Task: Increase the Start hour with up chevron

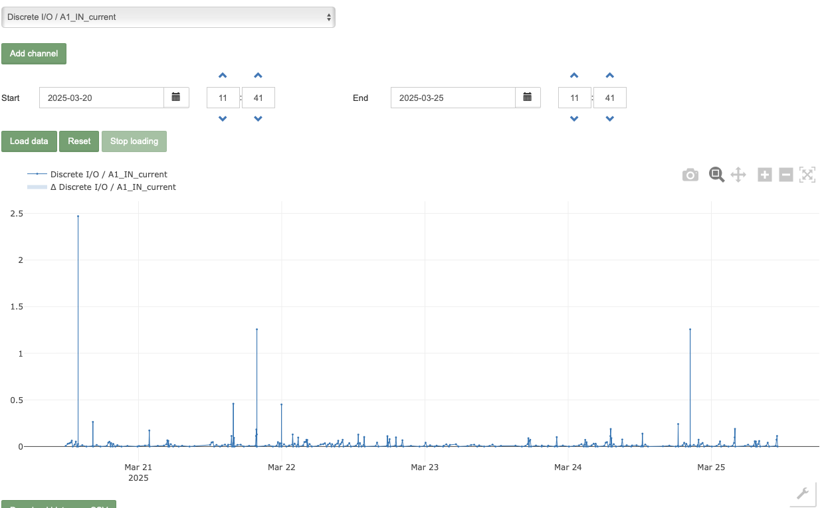Action: [x=223, y=76]
